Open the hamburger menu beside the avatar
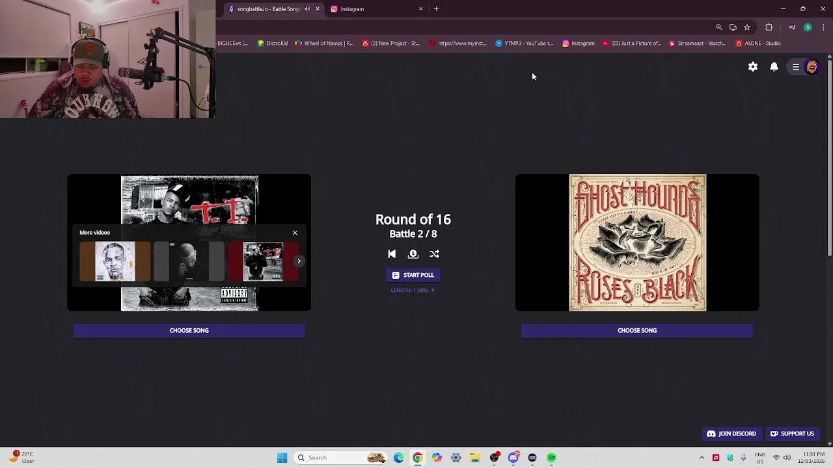The height and width of the screenshot is (468, 833). coord(796,67)
